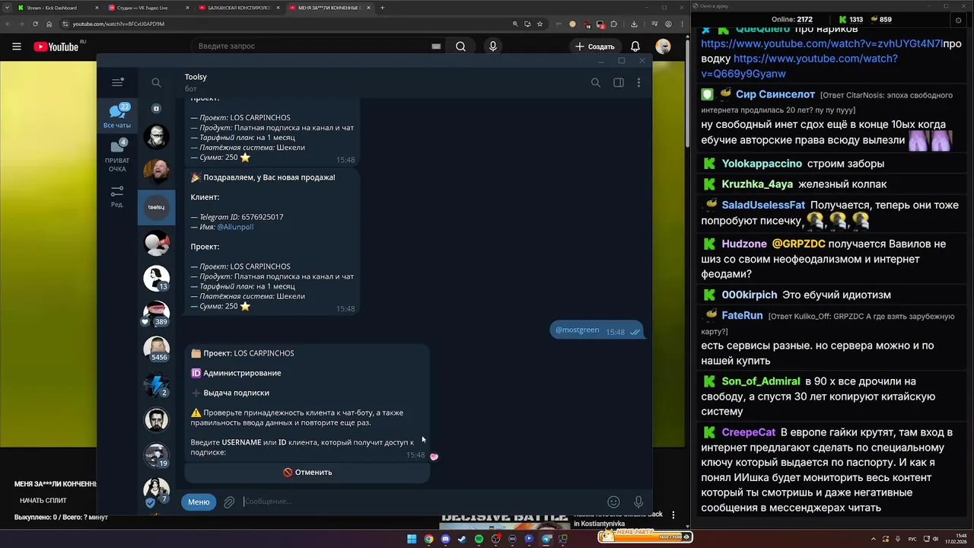Open chat avatar showing 13 unread

(x=157, y=278)
